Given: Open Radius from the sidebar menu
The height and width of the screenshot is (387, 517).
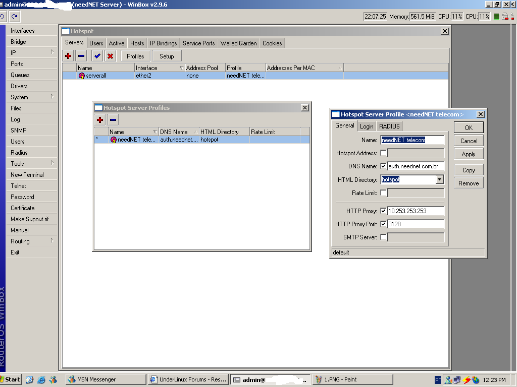Looking at the screenshot, I should coord(32,152).
